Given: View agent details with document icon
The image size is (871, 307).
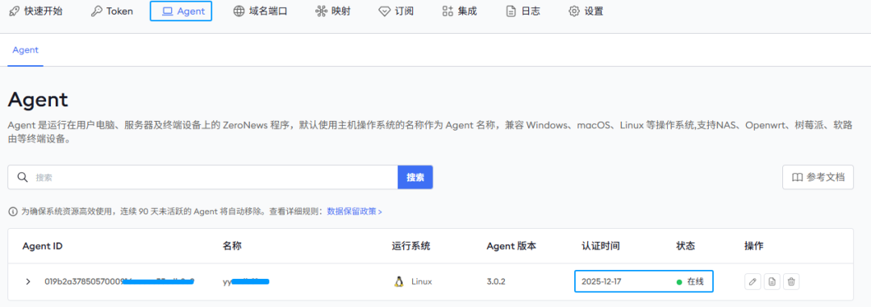Looking at the screenshot, I should click(x=772, y=282).
